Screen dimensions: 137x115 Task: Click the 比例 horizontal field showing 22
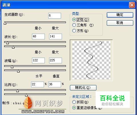click(37, 84)
